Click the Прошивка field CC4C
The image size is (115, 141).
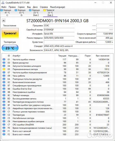point(59,26)
